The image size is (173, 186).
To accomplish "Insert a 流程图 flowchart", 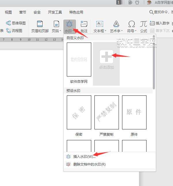I will 14,30.
